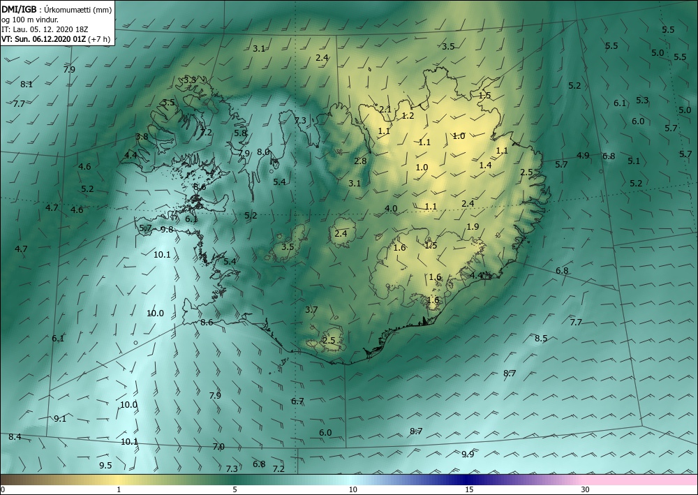The image size is (698, 495).
Task: Click the color scale tick label '0'
Action: 3,489
